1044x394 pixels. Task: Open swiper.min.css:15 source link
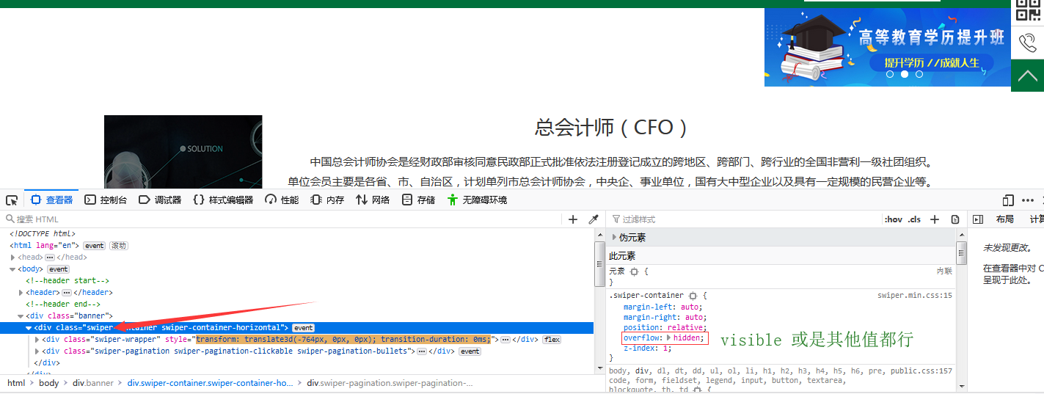coord(914,296)
